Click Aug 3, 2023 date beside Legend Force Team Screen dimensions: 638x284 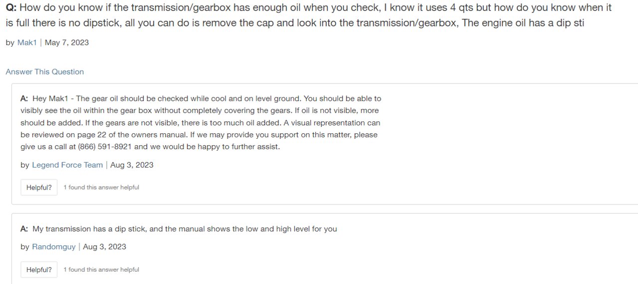132,165
